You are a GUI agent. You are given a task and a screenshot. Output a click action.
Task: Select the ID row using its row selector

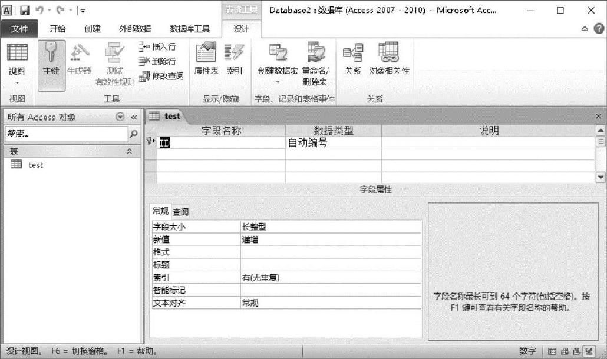coord(151,142)
